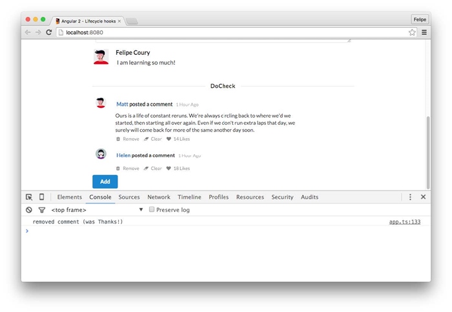Bookmark this page with the star icon

click(x=412, y=32)
